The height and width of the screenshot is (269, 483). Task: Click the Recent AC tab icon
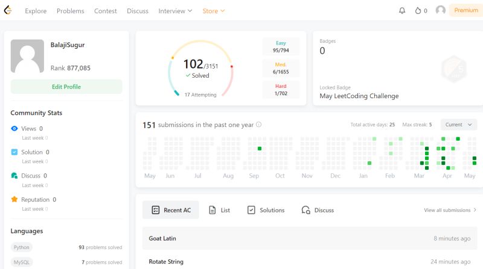click(x=156, y=210)
